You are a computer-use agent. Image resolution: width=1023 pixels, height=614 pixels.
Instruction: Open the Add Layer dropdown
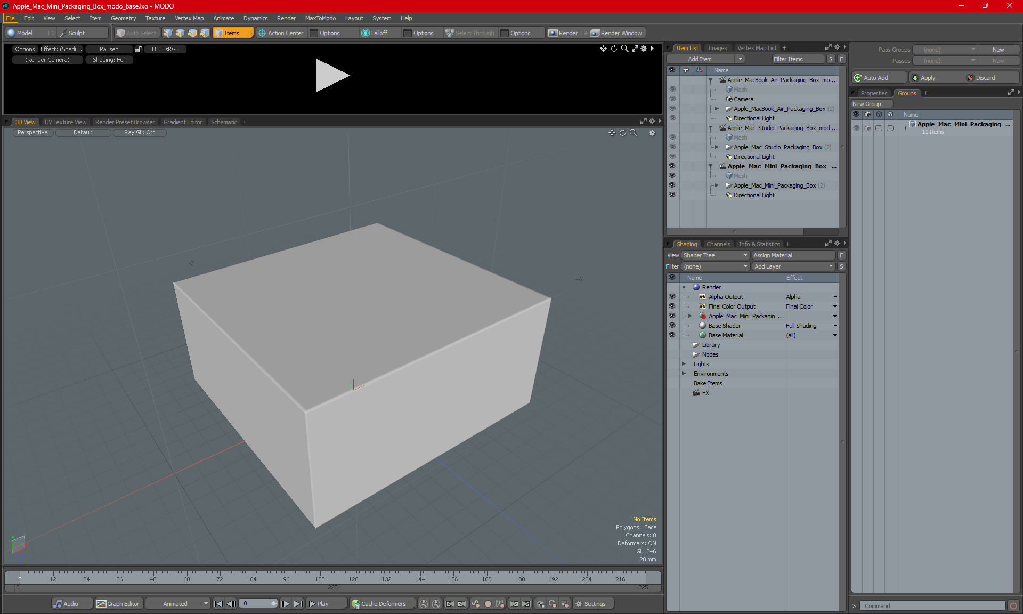793,266
